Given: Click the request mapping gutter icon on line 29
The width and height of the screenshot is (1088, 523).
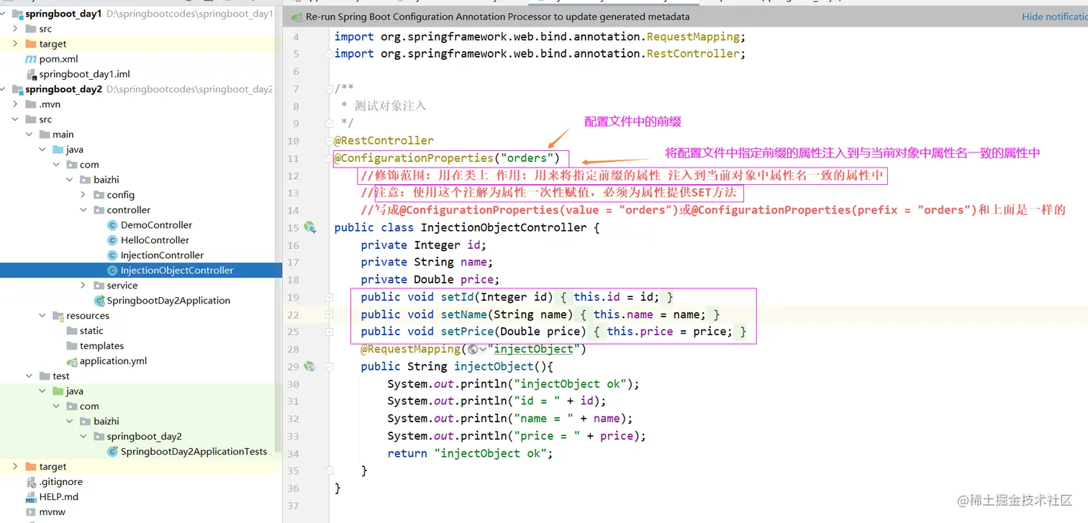Looking at the screenshot, I should pos(310,366).
